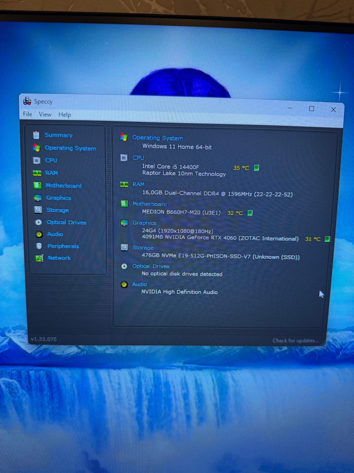Open the File menu
This screenshot has height=473, width=354.
point(27,114)
